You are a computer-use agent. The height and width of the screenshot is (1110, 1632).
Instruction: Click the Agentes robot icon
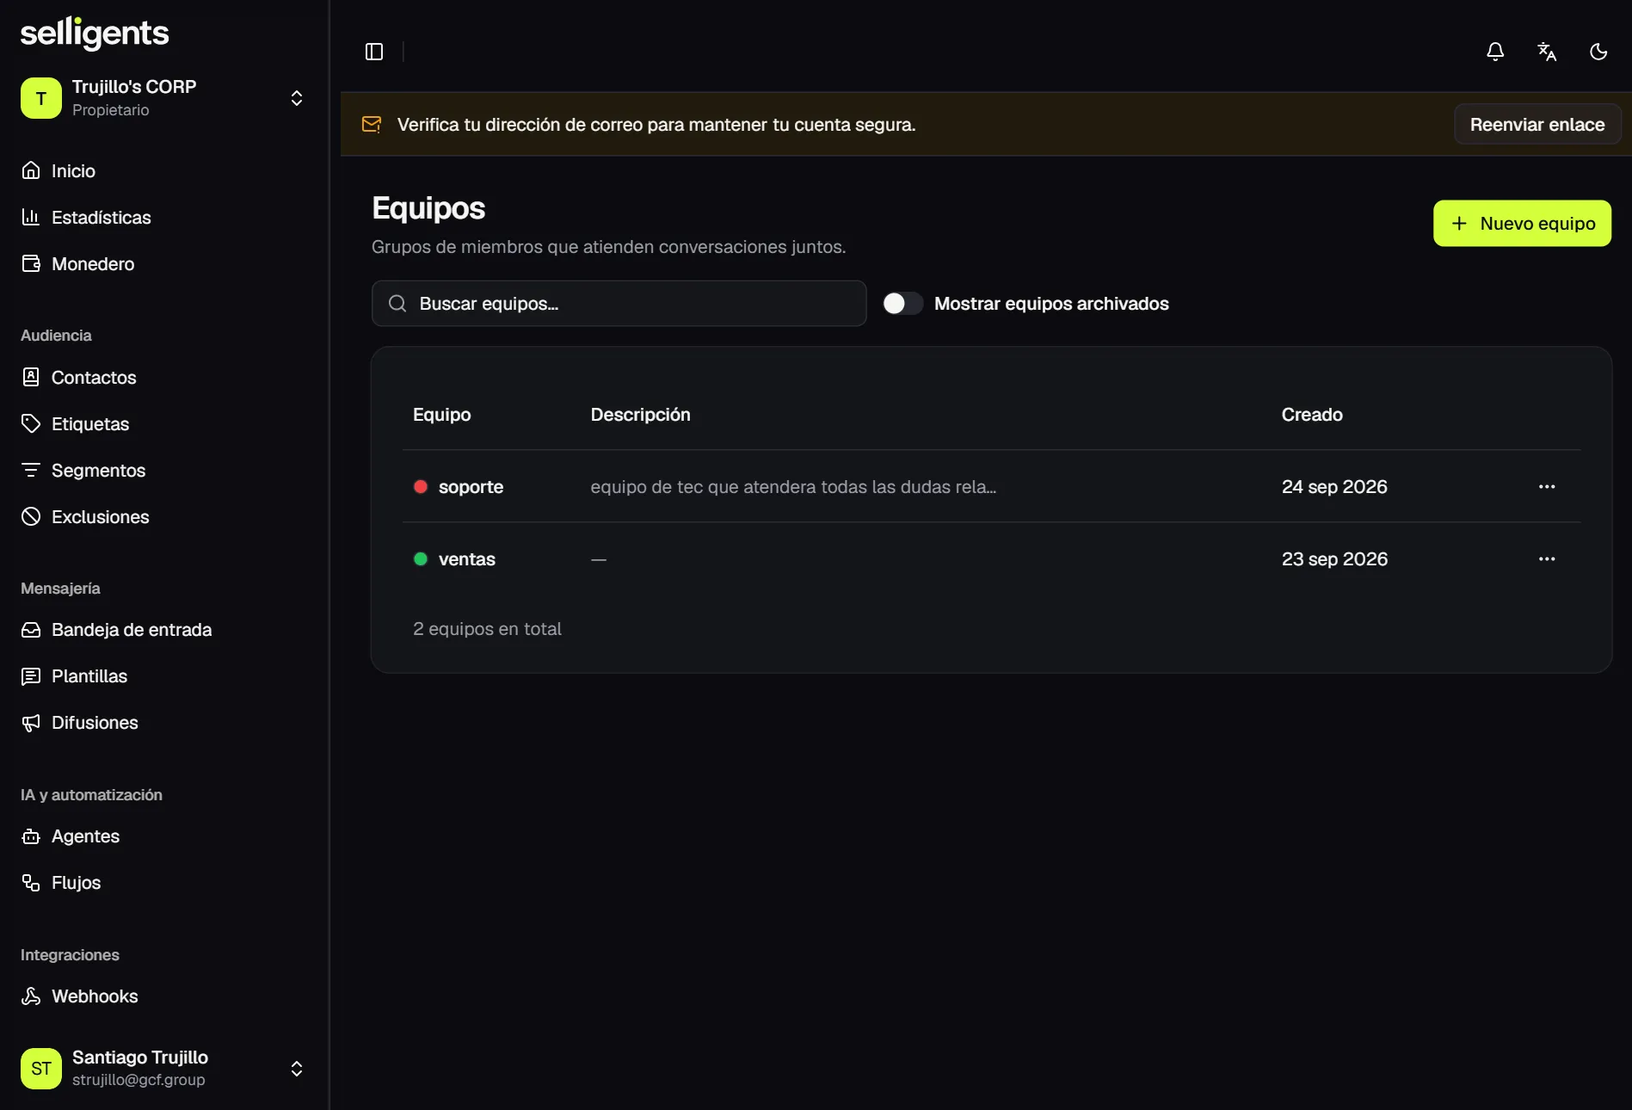[x=31, y=836]
